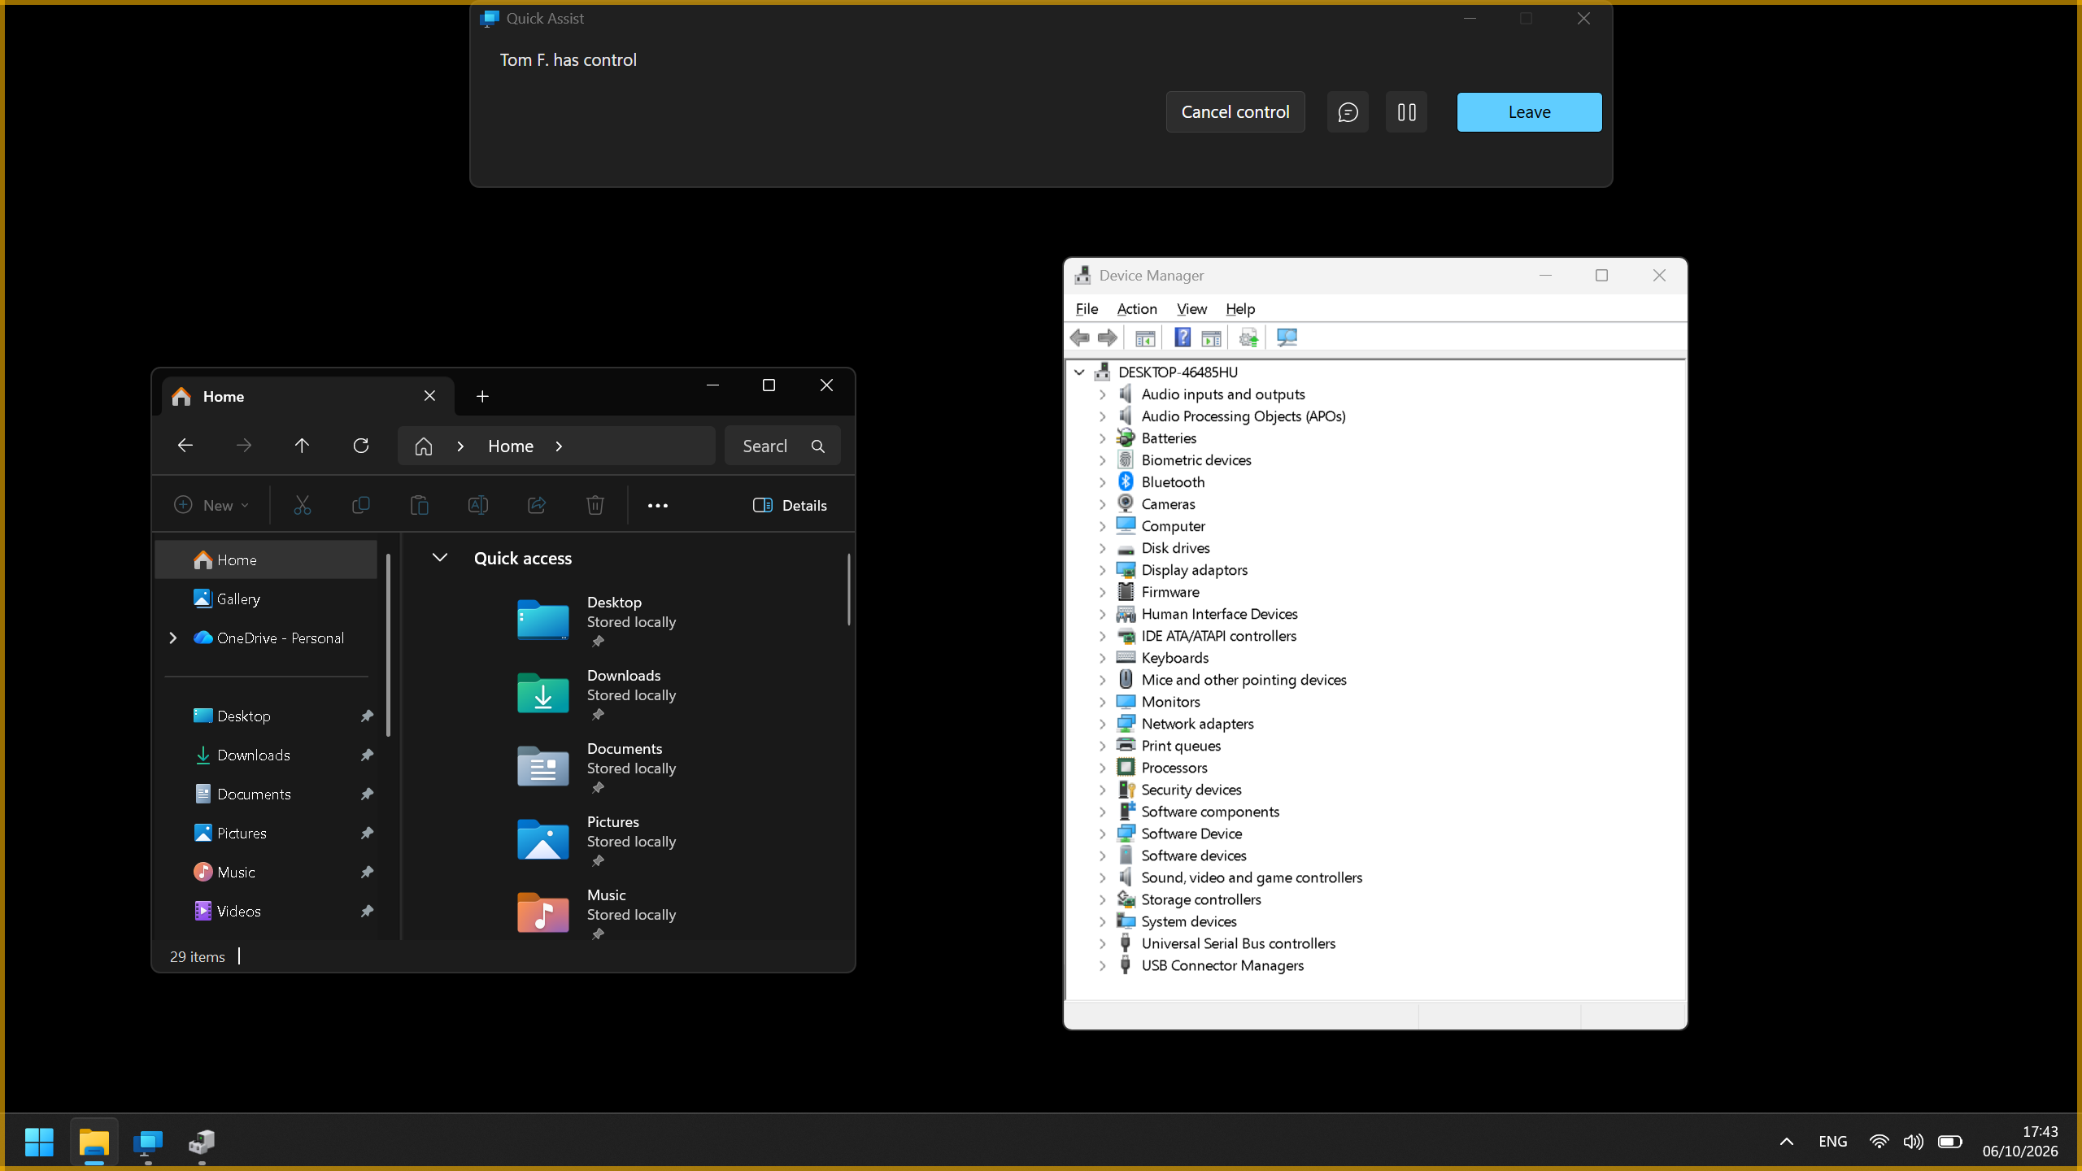Click the home icon in the address bar
Screen dimensions: 2082x1171
[x=423, y=446]
